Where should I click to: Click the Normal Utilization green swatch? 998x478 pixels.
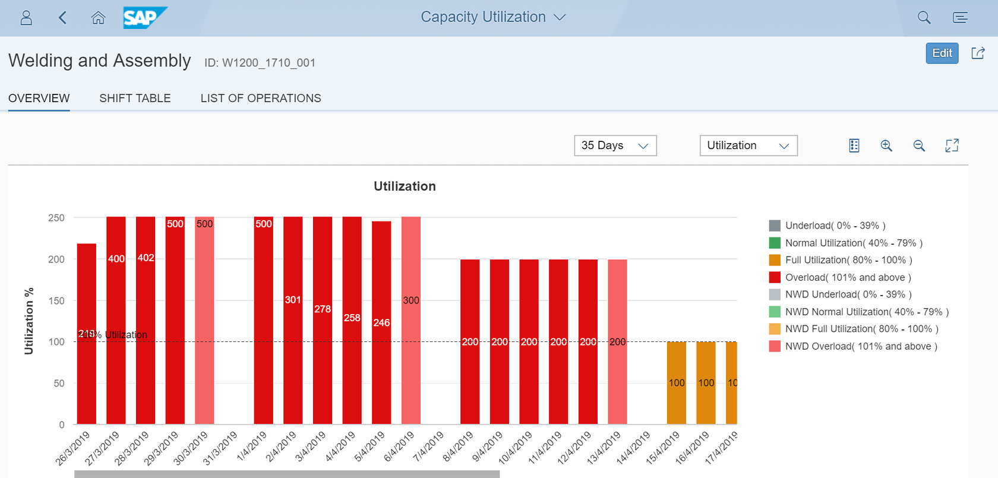pyautogui.click(x=775, y=243)
